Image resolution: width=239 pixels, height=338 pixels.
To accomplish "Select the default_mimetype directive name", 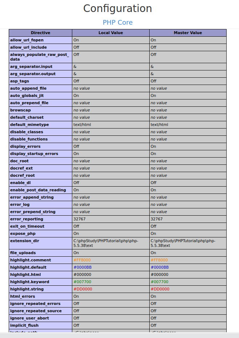I will click(x=29, y=125).
